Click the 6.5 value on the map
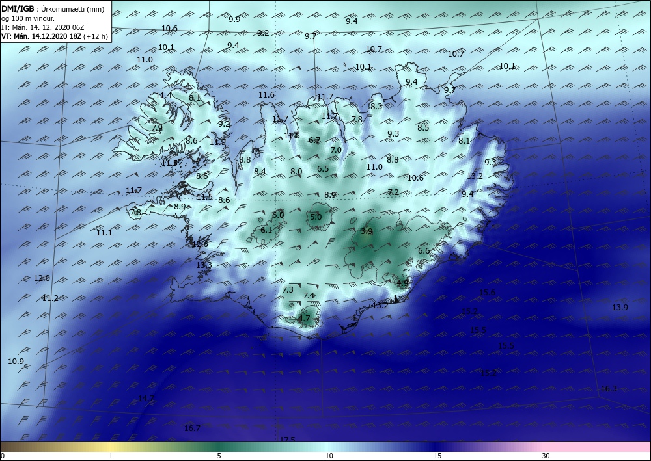This screenshot has width=651, height=461. pyautogui.click(x=323, y=168)
